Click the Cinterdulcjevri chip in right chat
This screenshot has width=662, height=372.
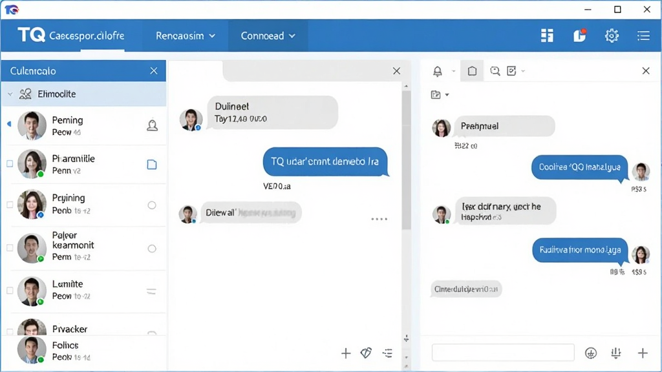pos(466,289)
